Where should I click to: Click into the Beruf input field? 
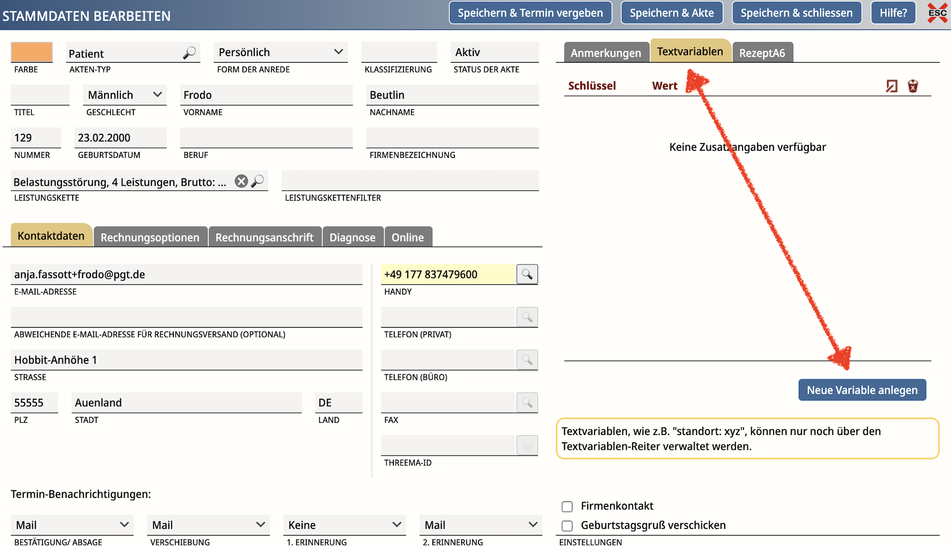click(x=266, y=137)
